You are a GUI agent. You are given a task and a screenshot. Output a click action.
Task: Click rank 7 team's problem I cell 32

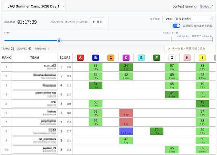click(x=202, y=122)
